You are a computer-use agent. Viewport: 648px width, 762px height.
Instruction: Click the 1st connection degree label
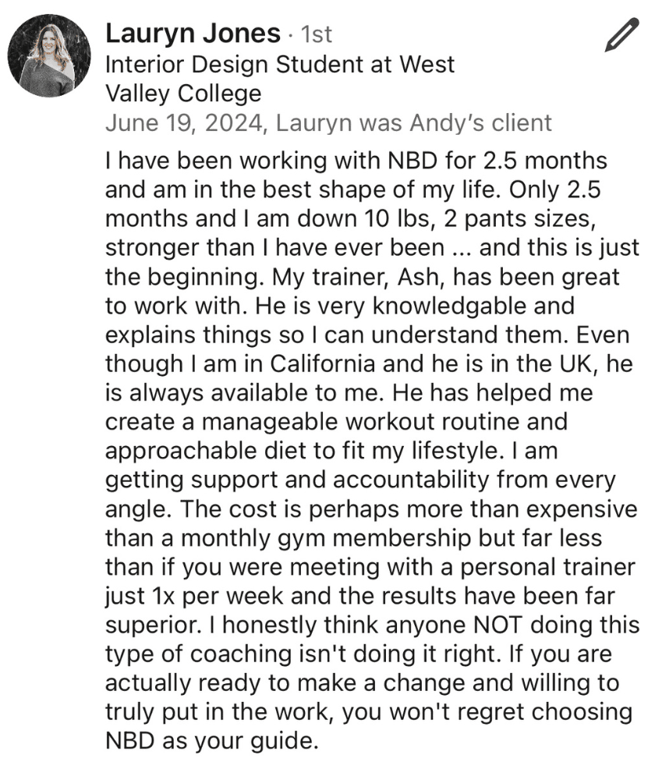(317, 34)
